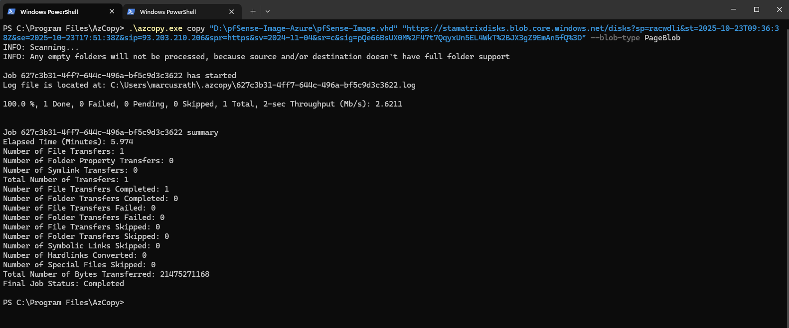Viewport: 789px width, 328px height.
Task: Click the --blob-type flag in the command
Action: coord(615,38)
